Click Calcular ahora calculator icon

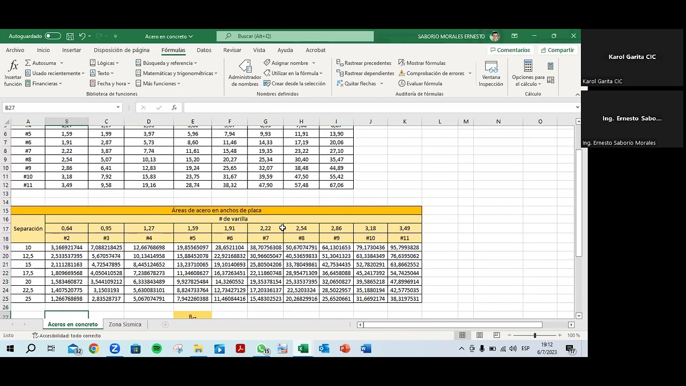click(x=550, y=66)
